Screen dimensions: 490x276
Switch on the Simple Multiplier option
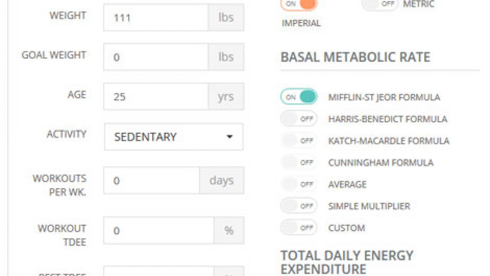pyautogui.click(x=299, y=206)
